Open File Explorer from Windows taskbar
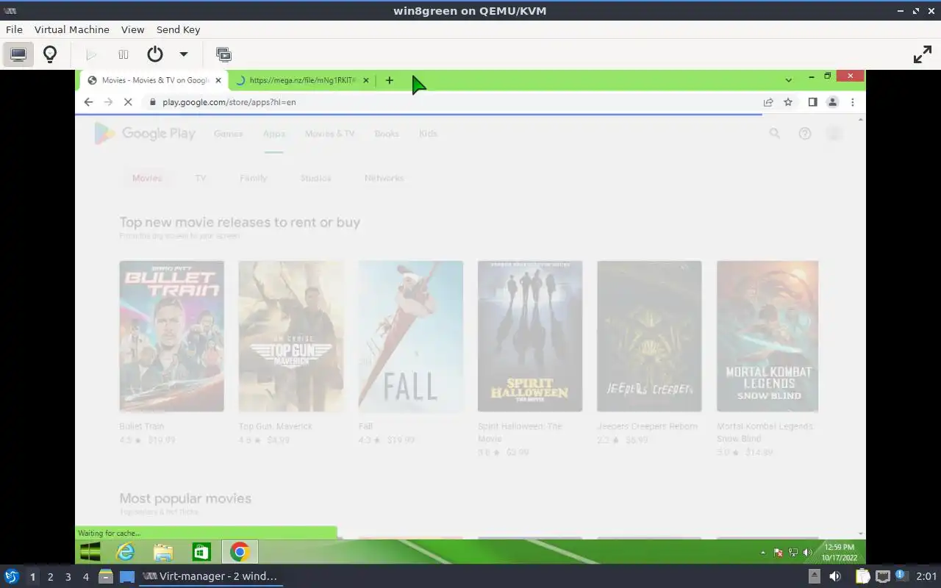The width and height of the screenshot is (941, 588). click(163, 552)
